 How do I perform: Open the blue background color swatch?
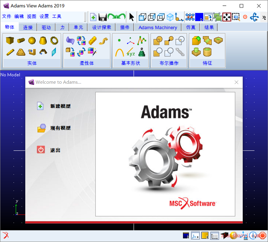point(199,17)
